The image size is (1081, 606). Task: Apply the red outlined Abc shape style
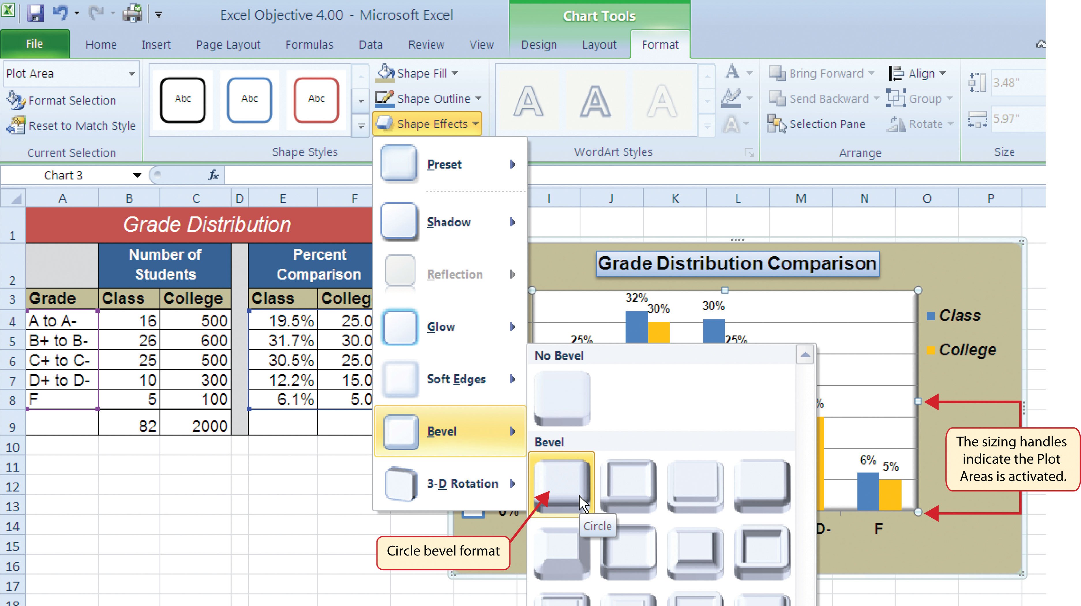(316, 100)
